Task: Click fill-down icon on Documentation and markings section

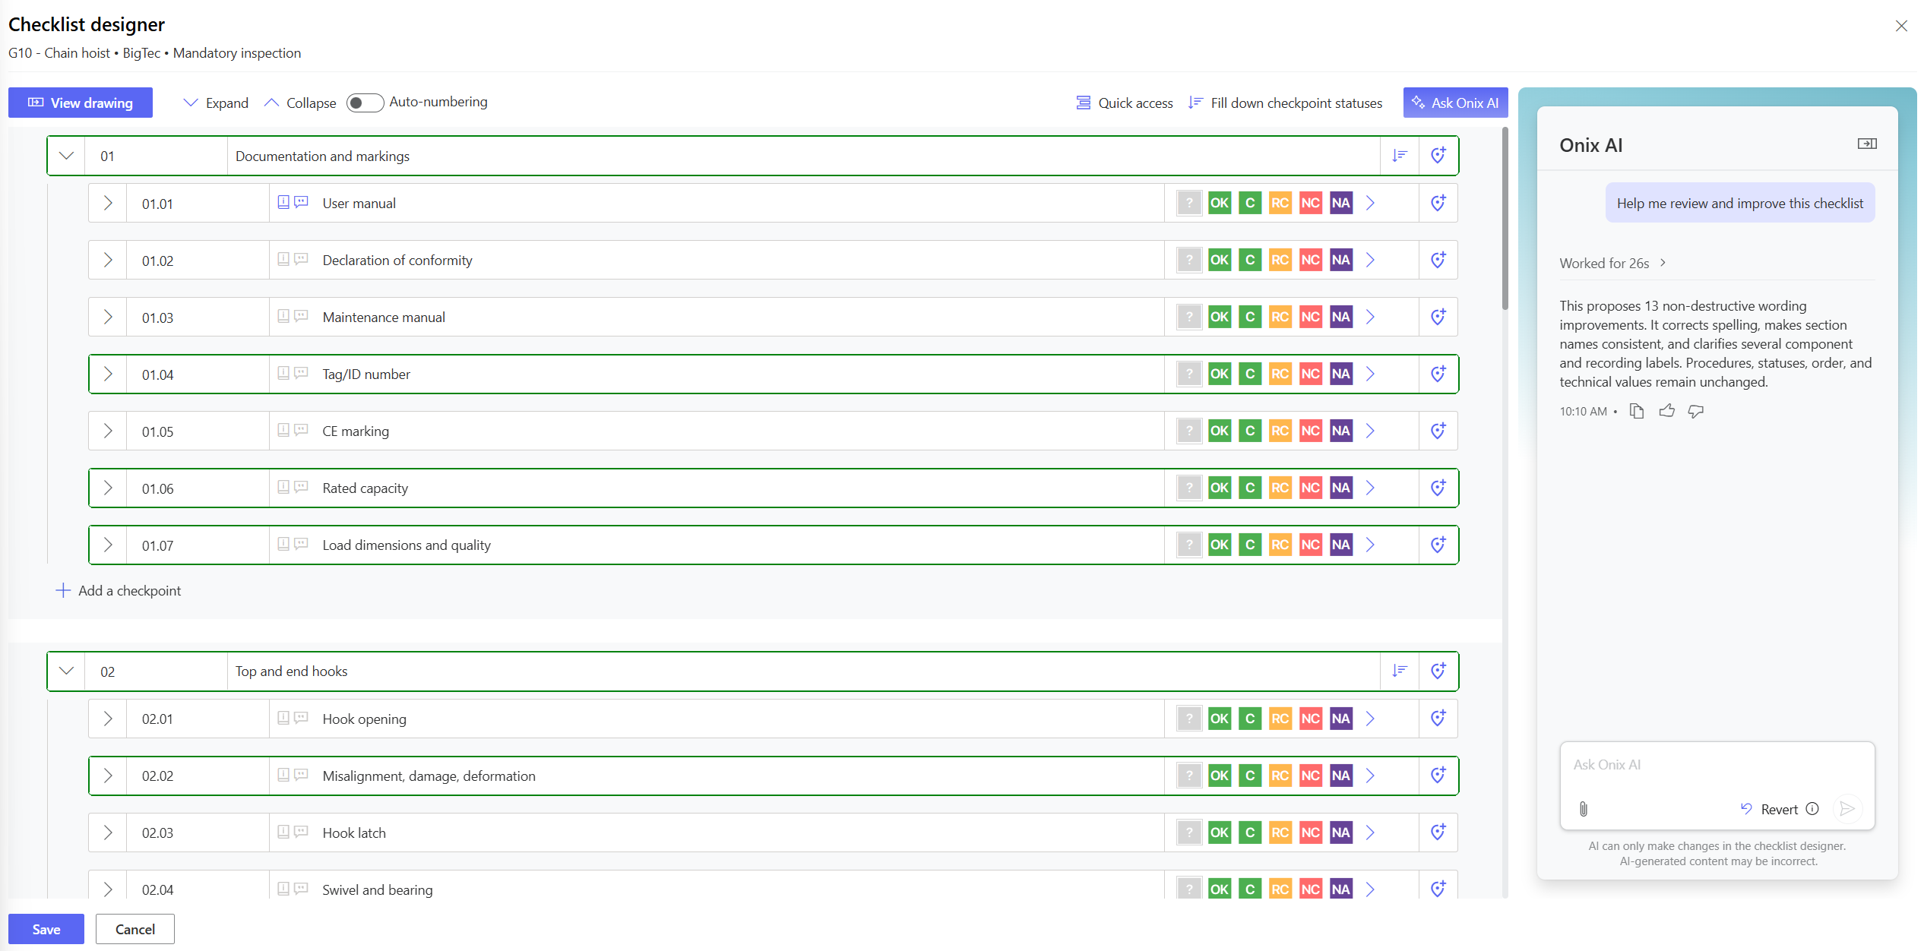Action: pos(1400,156)
